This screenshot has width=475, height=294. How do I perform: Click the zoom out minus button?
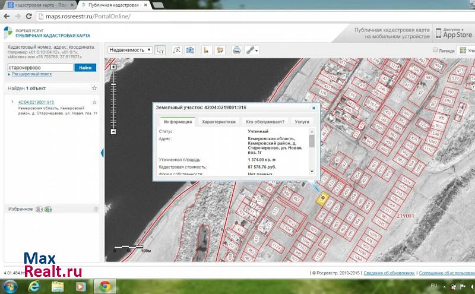tap(113, 132)
